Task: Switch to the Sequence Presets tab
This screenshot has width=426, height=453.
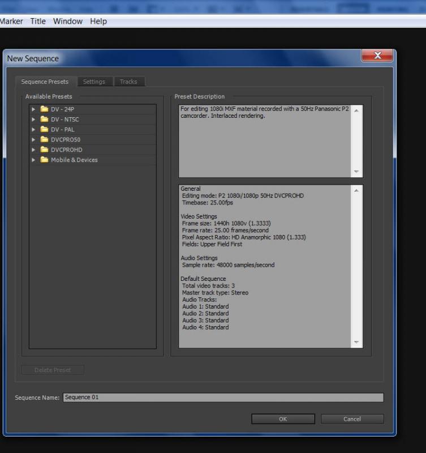Action: [x=45, y=82]
